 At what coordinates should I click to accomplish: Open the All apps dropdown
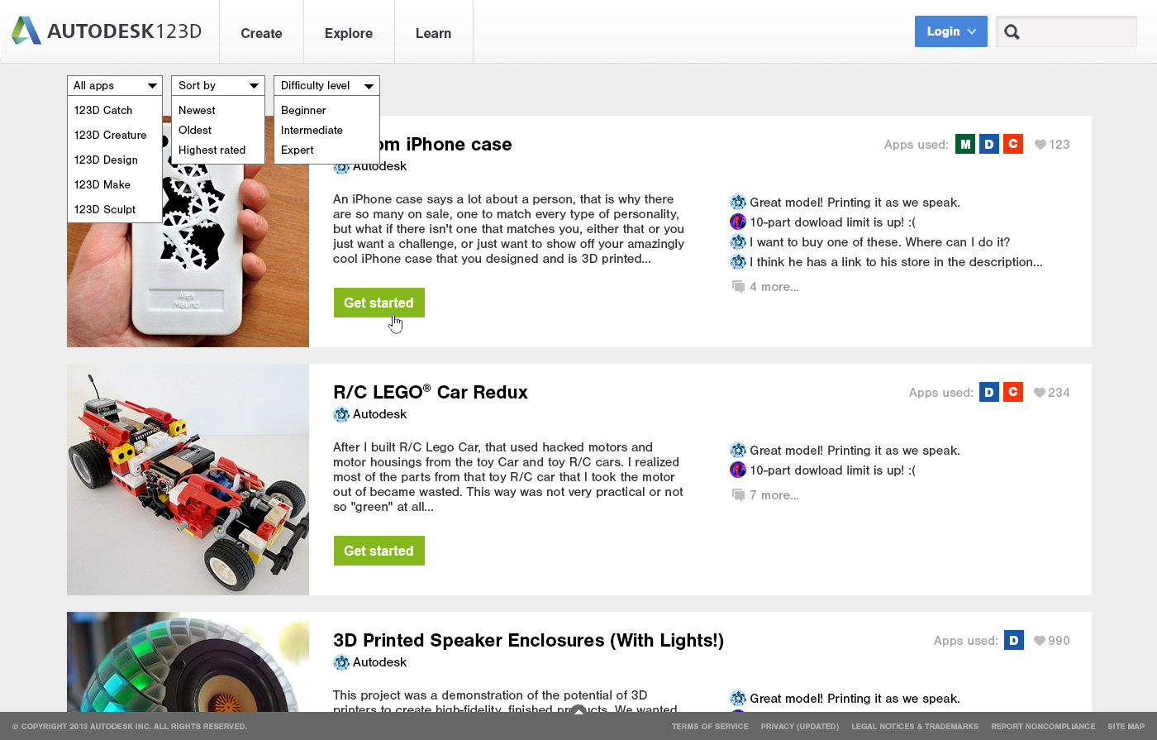coord(115,85)
